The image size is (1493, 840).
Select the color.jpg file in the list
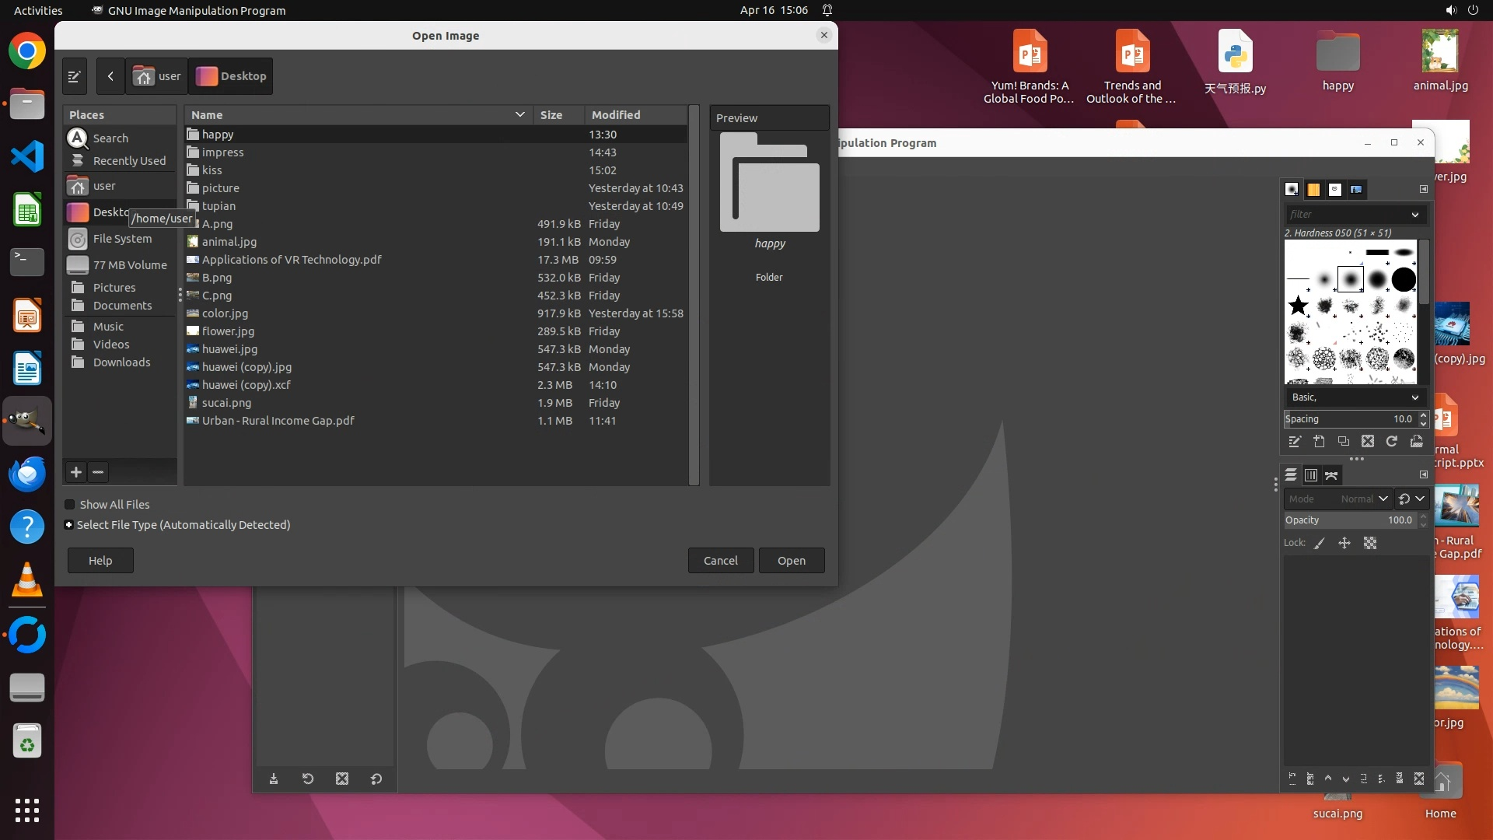coord(226,313)
